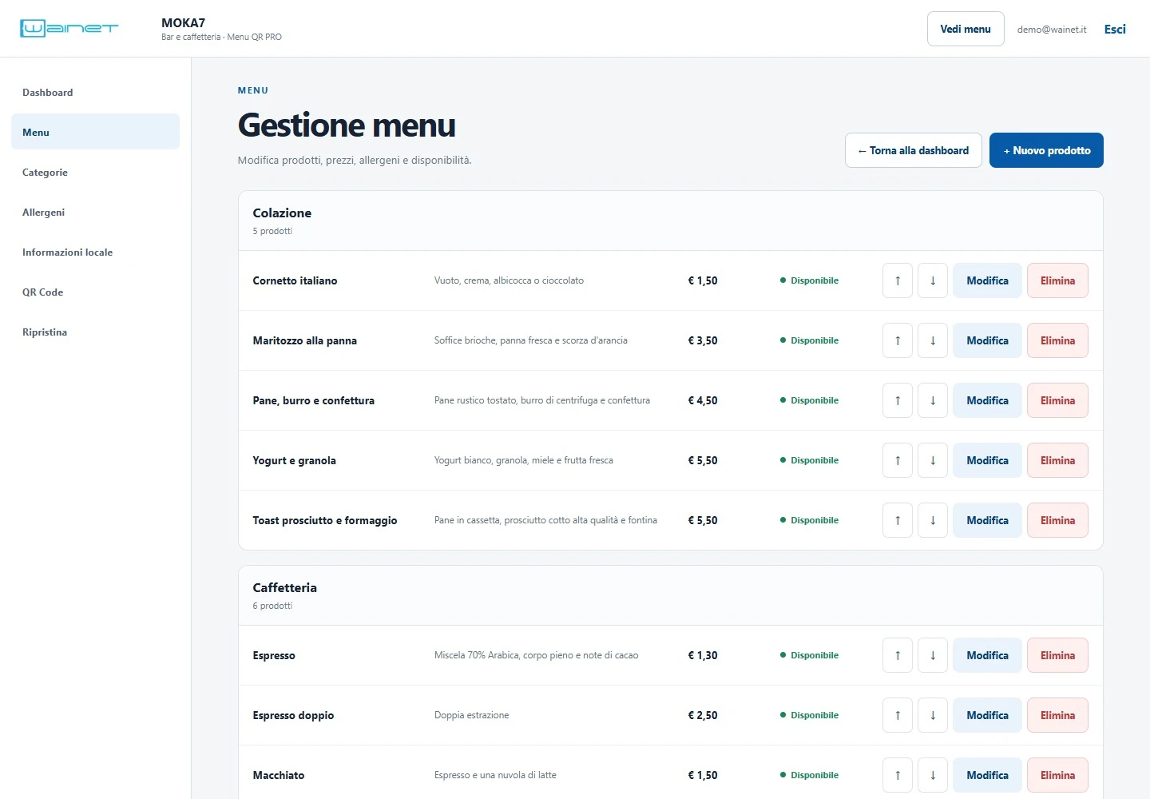Click the Vedi menu button
This screenshot has width=1150, height=799.
[x=966, y=29]
